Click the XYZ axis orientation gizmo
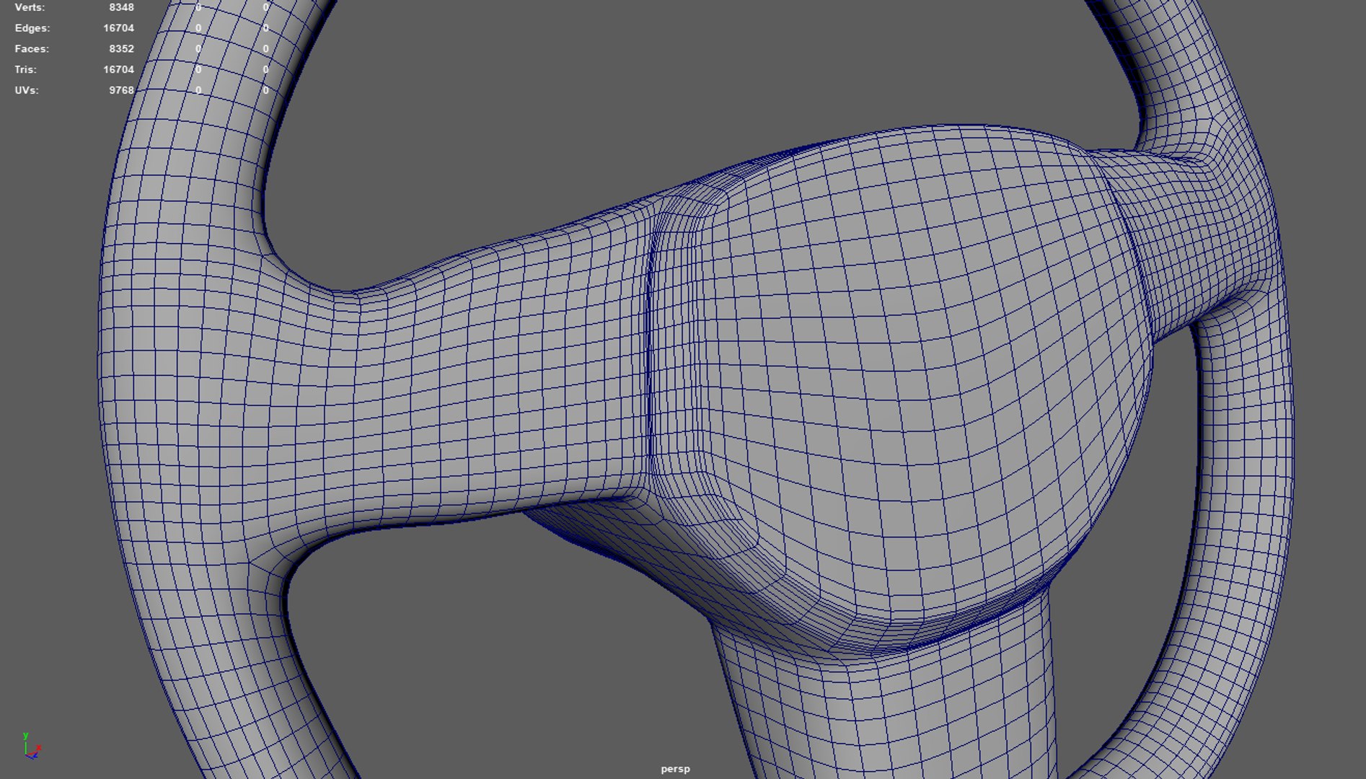This screenshot has width=1366, height=779. click(x=31, y=746)
